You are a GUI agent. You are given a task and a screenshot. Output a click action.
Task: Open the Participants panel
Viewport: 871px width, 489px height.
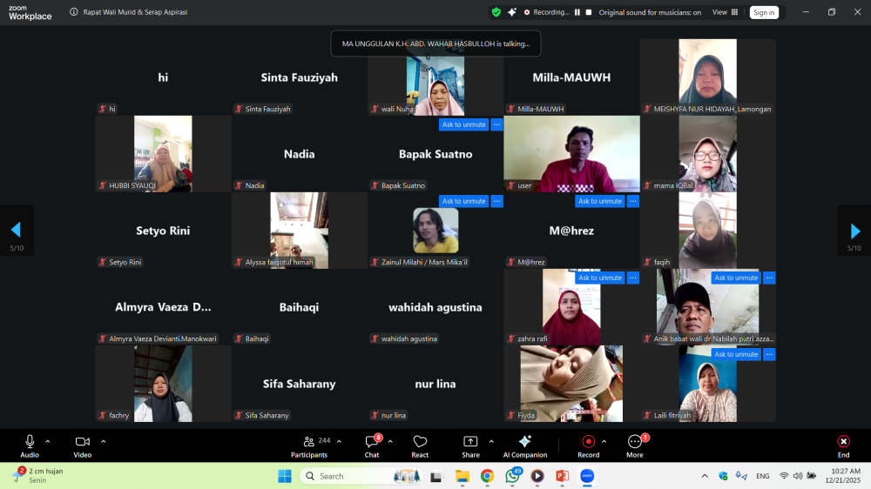click(x=309, y=446)
